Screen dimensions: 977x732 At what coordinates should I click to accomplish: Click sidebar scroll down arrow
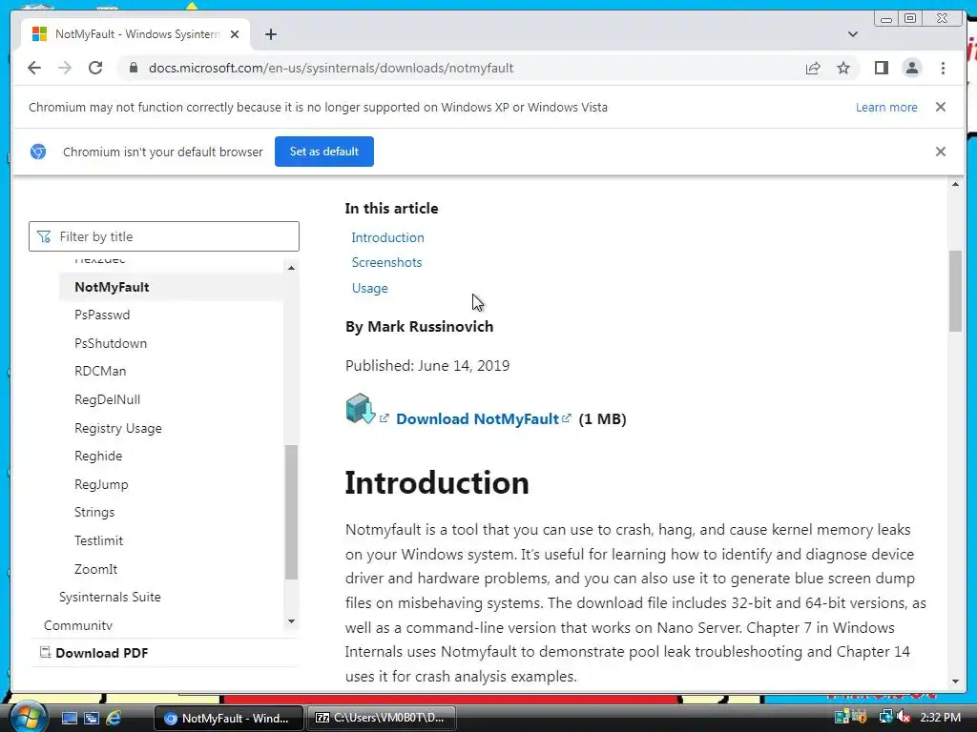[291, 621]
